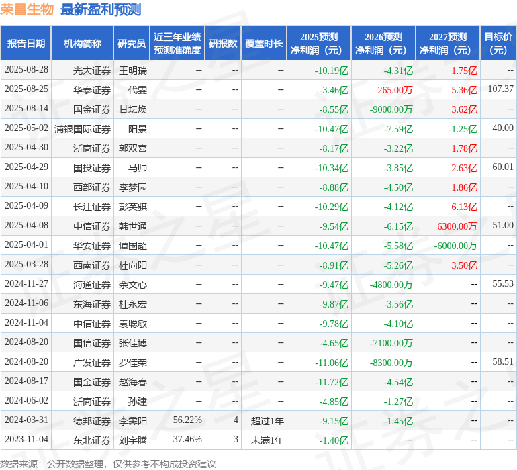Click the 2027预测净利润 column header
Screen dimensions: 517x470
point(448,44)
